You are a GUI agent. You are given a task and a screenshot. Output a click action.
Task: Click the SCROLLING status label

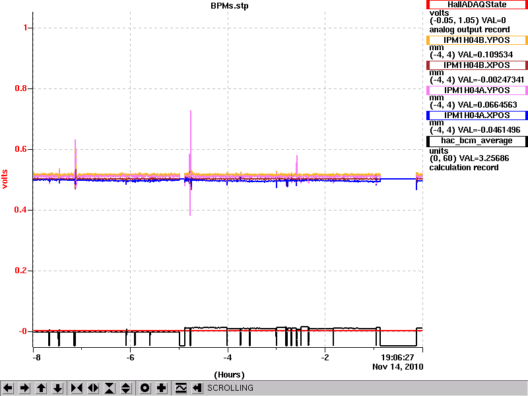[x=230, y=388]
